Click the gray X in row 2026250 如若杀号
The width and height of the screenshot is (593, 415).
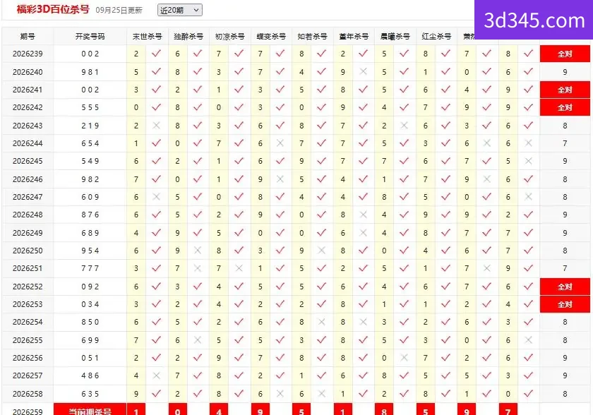coord(321,251)
